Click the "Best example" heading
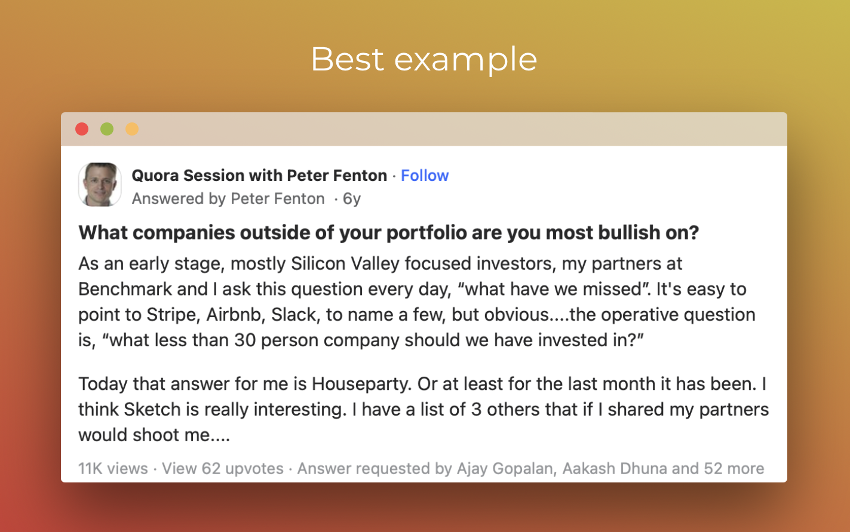This screenshot has height=532, width=850. (424, 59)
